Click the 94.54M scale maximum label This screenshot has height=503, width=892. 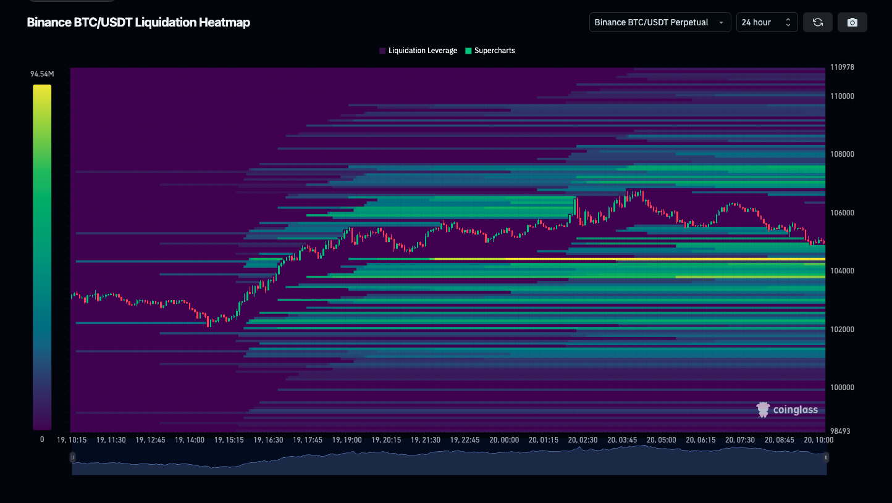tap(42, 74)
